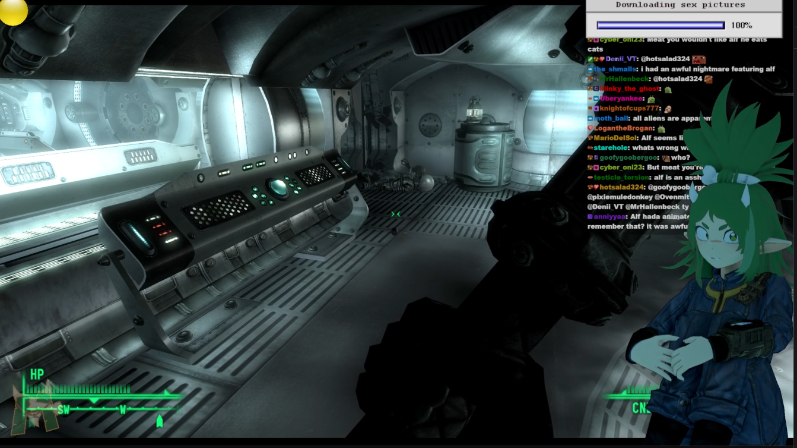Click the heart badge beside hotsalad324
This screenshot has height=448, width=797.
596,187
